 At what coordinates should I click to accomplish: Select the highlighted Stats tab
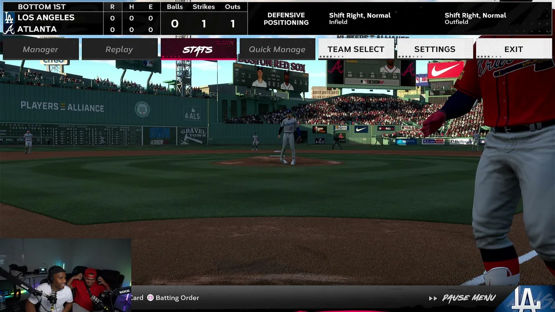pyautogui.click(x=198, y=49)
